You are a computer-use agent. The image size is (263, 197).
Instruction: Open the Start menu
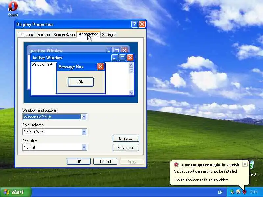tap(15, 192)
